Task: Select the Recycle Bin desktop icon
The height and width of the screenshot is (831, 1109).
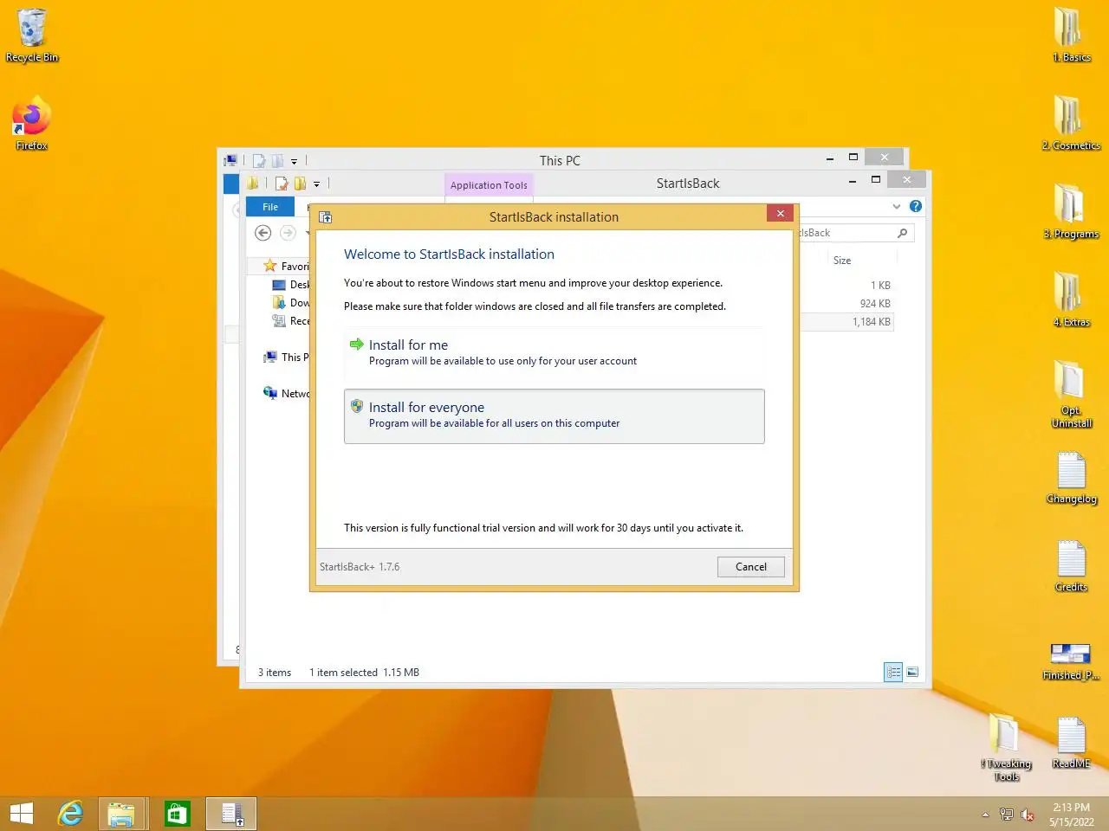Action: [32, 36]
